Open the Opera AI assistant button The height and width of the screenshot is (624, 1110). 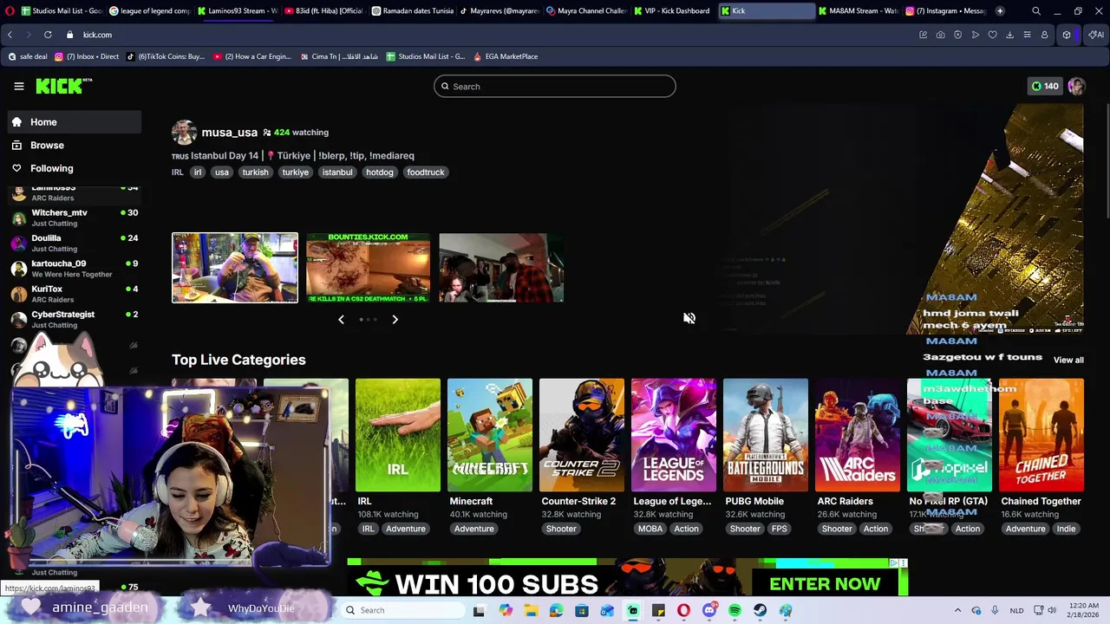[x=1096, y=35]
